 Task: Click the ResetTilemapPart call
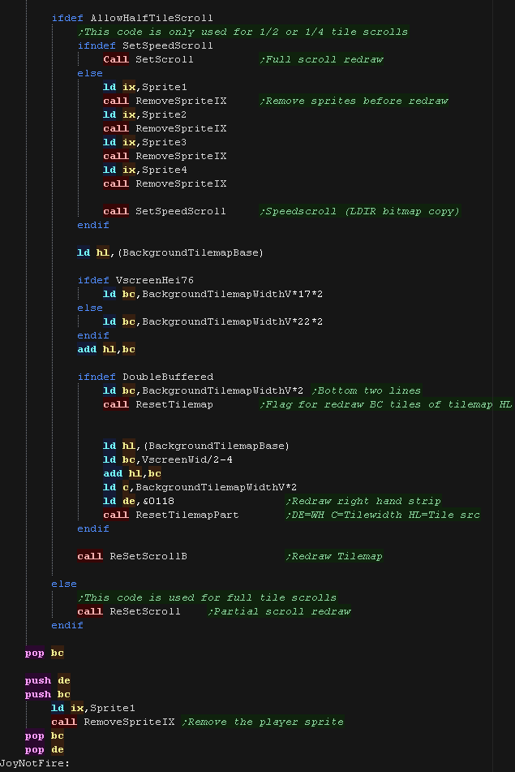pos(187,515)
